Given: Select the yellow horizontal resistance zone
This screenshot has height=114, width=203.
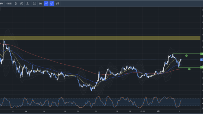Looking at the screenshot, I should pos(100,38).
